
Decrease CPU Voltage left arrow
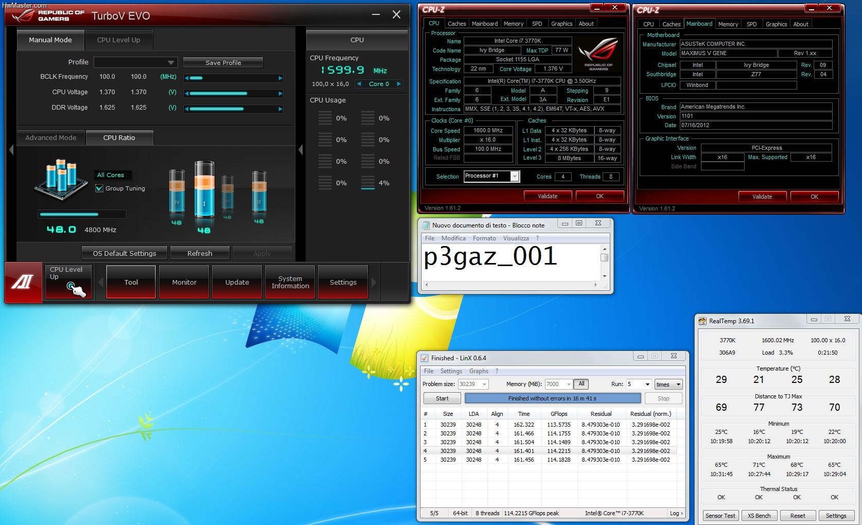187,94
